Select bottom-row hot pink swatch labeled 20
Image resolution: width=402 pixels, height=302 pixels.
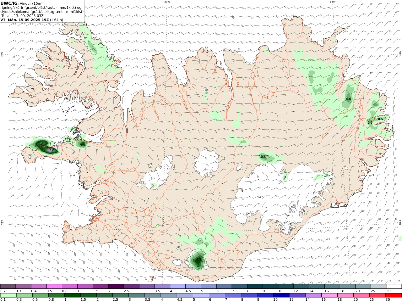pos(361,295)
